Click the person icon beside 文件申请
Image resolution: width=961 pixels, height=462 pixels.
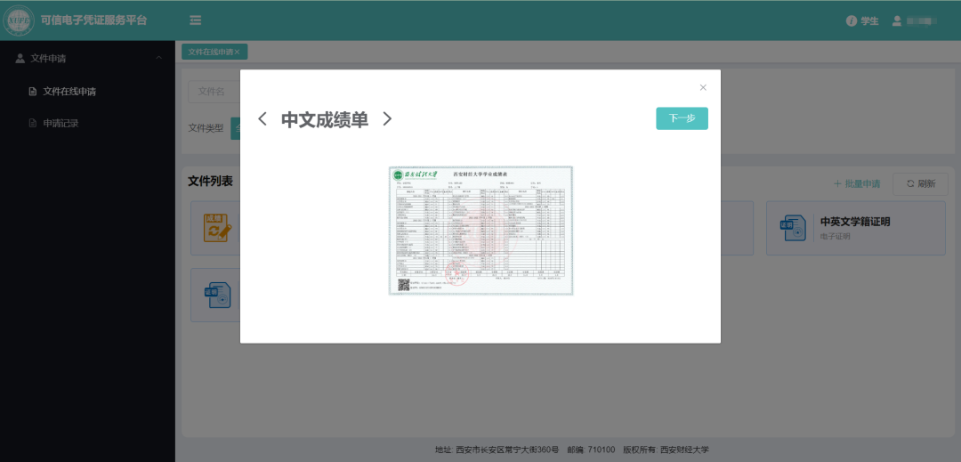[20, 58]
